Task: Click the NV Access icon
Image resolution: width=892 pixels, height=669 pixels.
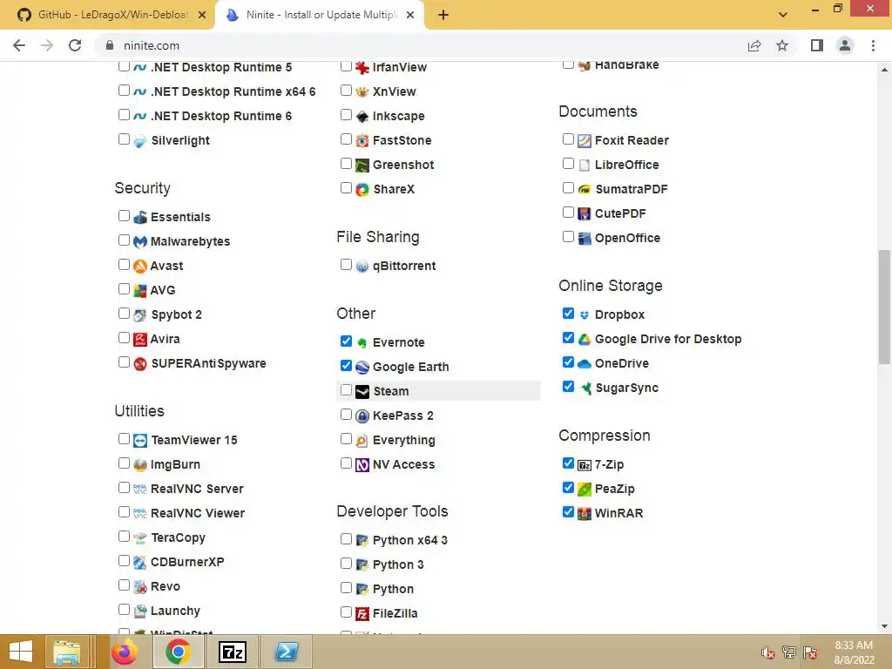Action: pos(362,465)
